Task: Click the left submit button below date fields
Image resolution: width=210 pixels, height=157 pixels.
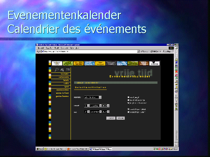Action: 111,118
